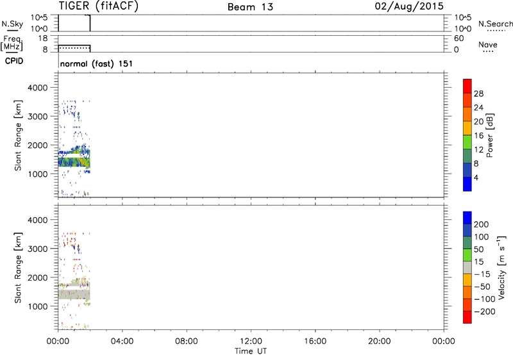The width and height of the screenshot is (513, 355).
Task: Click the Beam 13 heading
Action: tap(250, 7)
